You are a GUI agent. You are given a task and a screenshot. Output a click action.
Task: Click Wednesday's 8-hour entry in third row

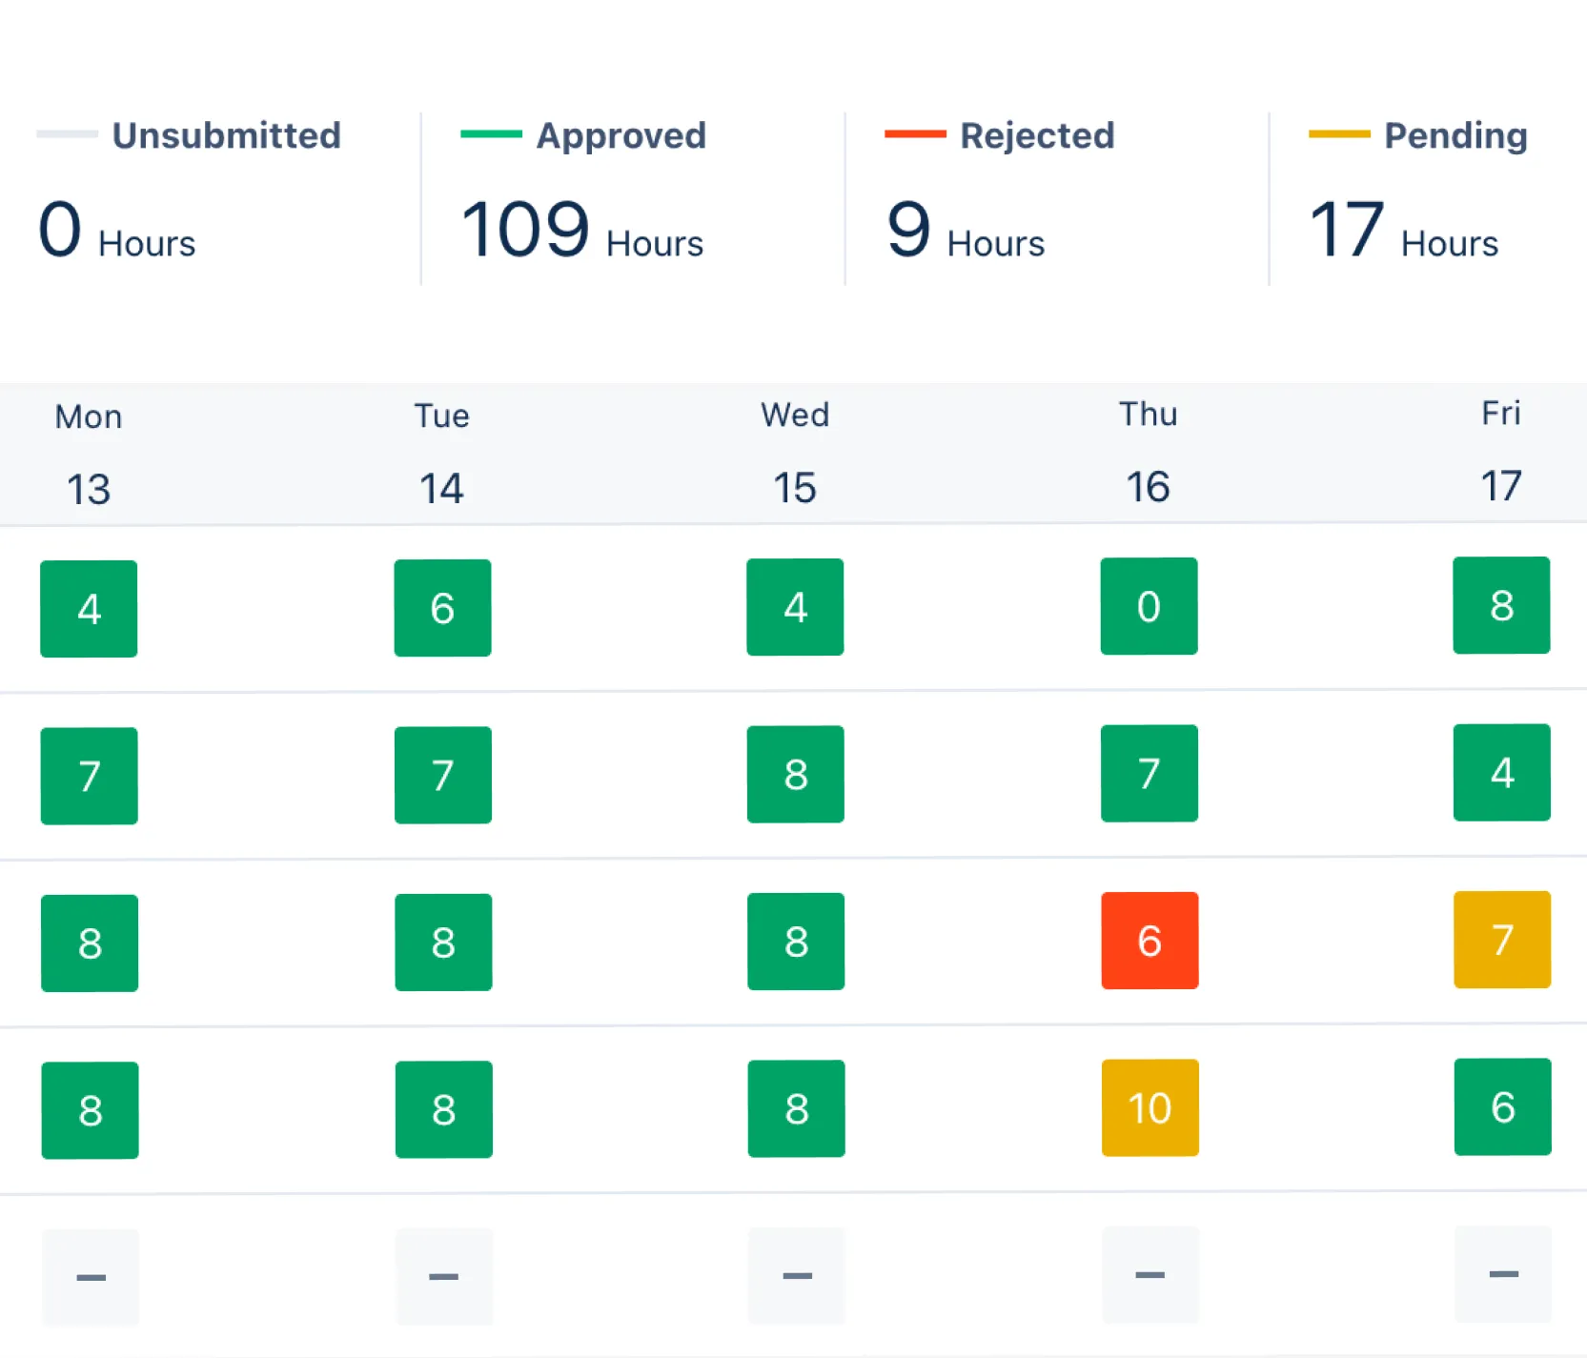click(x=796, y=942)
